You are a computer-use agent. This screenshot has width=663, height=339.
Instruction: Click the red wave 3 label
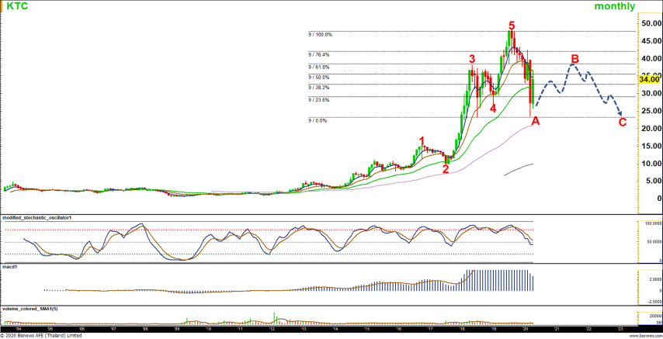471,59
